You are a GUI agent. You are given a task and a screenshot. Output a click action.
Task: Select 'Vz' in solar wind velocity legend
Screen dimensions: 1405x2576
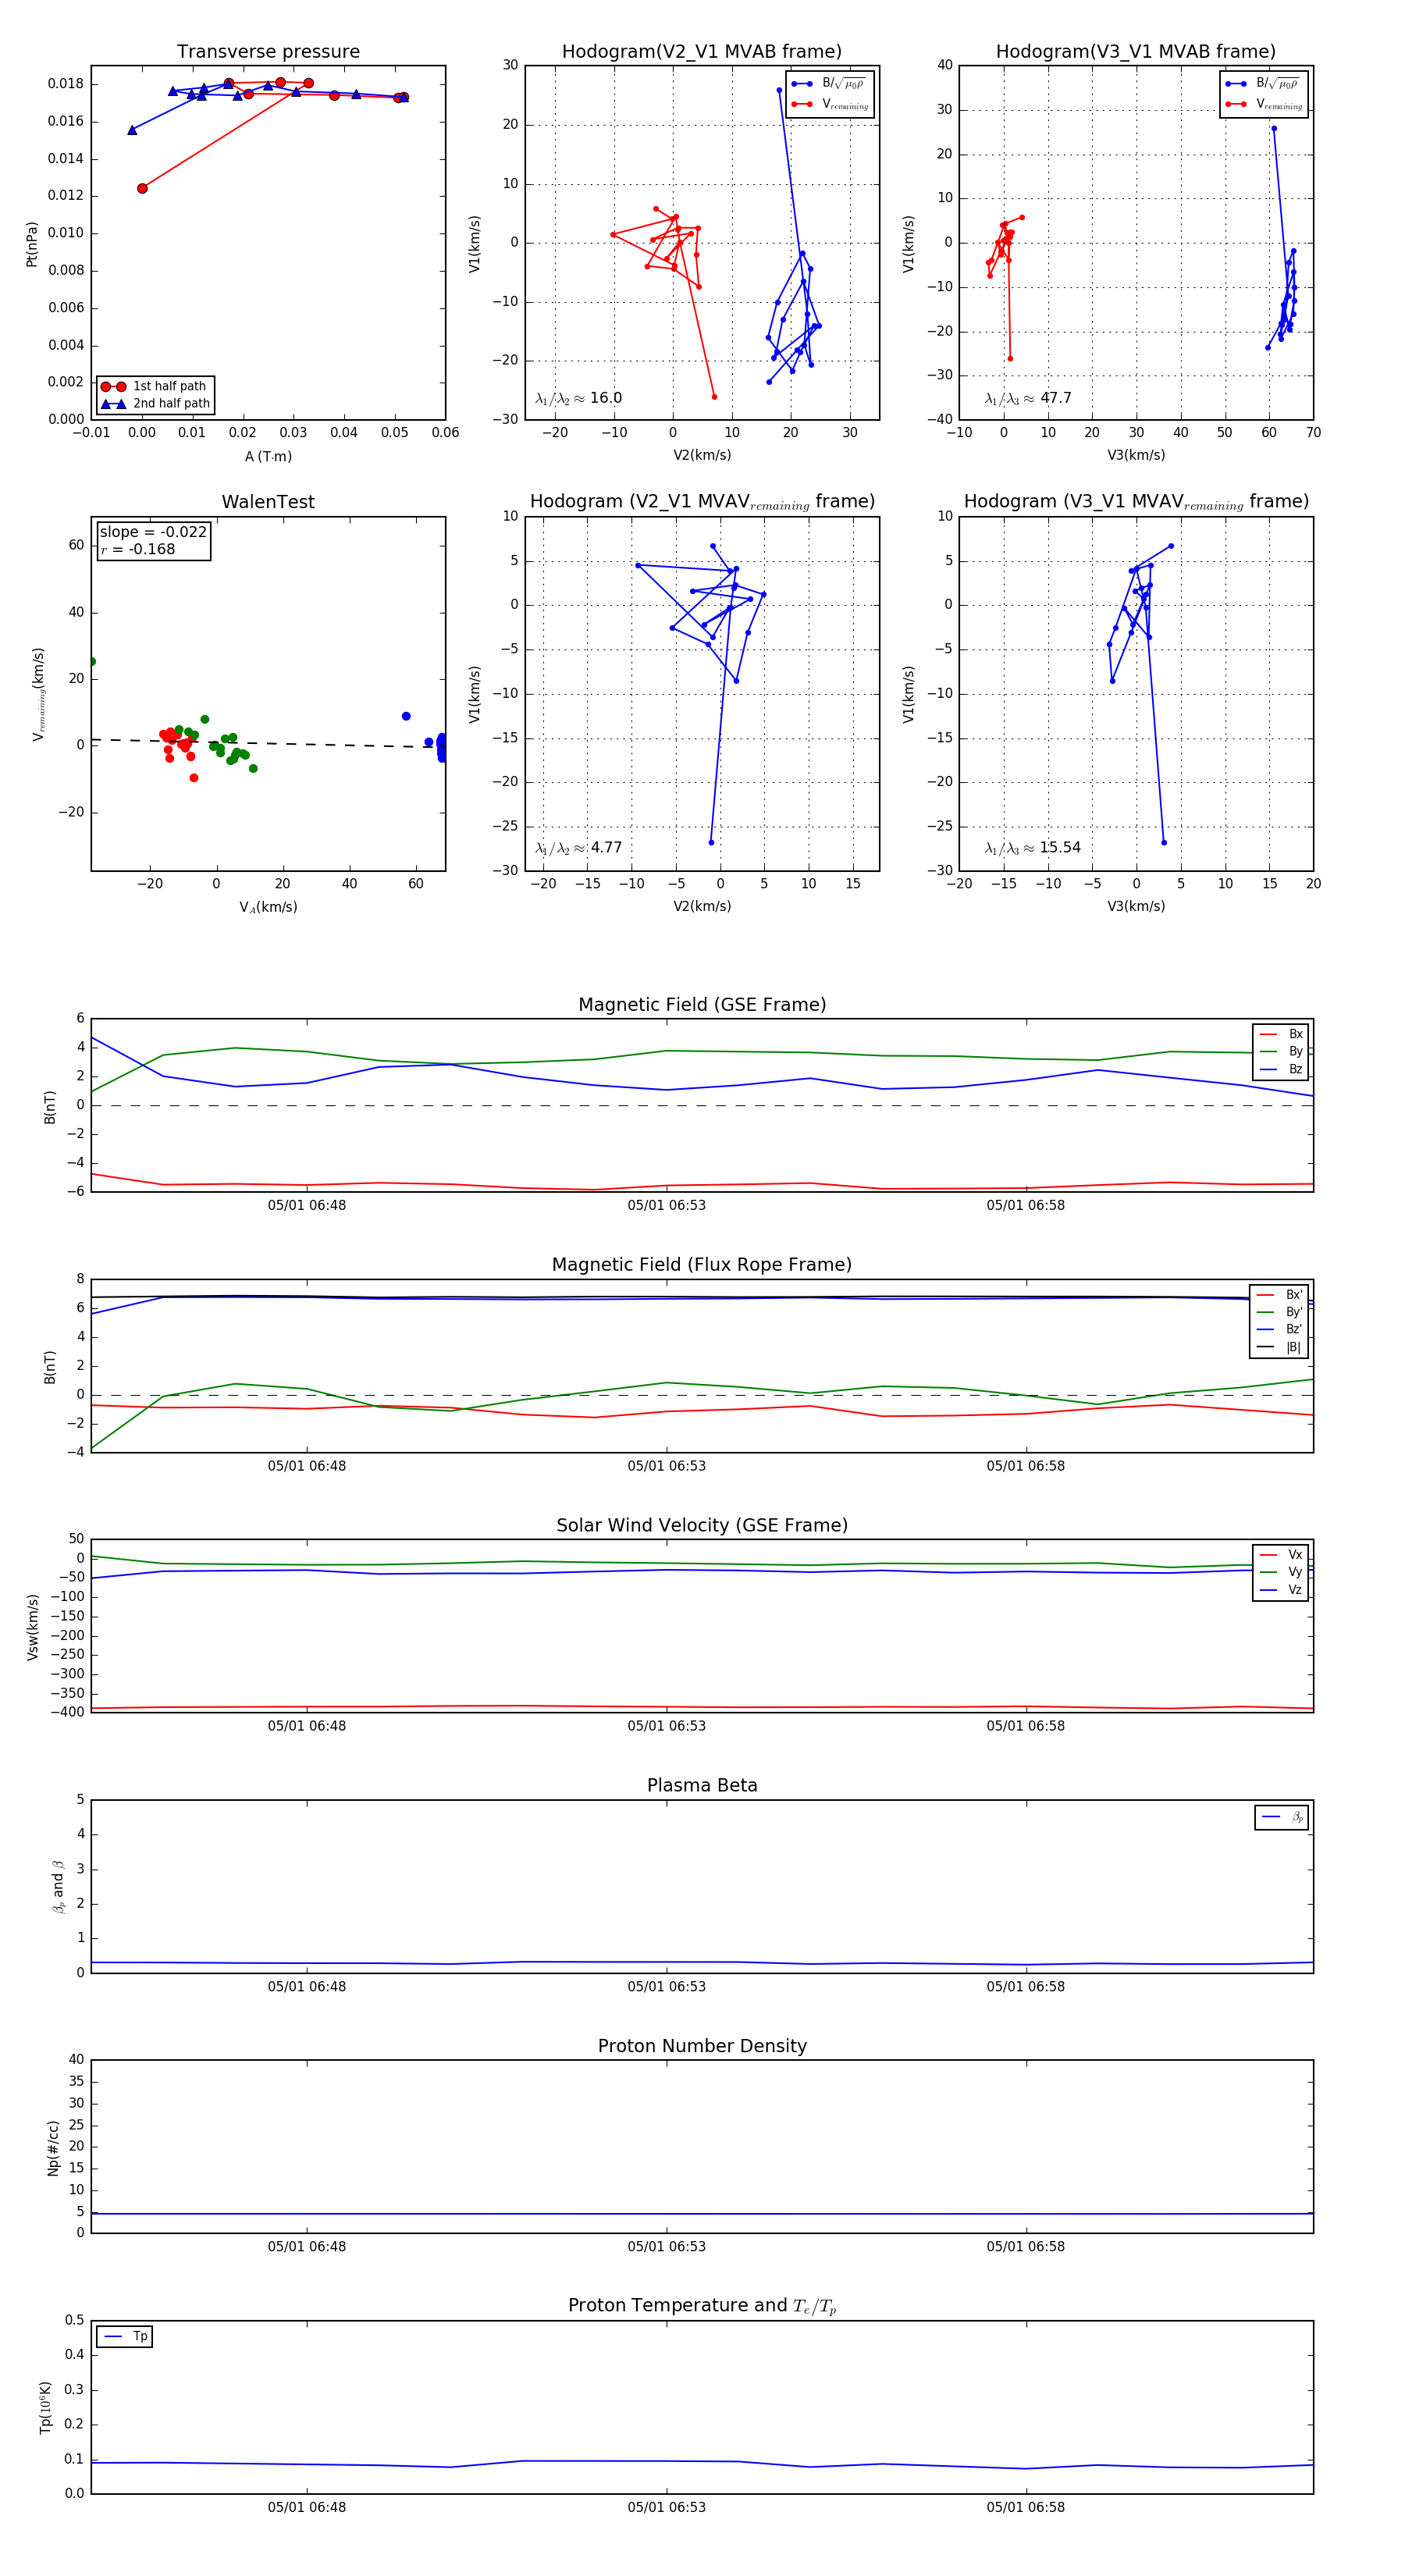pos(1282,1589)
